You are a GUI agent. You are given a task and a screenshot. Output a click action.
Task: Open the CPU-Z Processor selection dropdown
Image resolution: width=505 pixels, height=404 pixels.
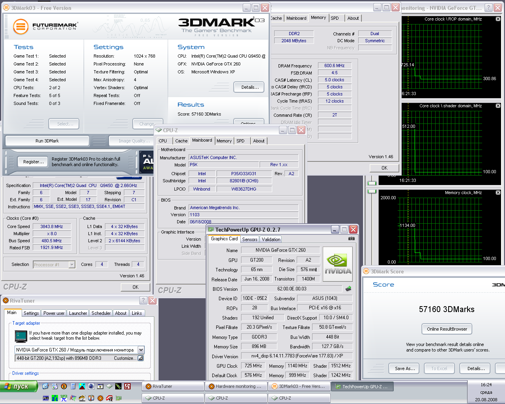(x=72, y=265)
